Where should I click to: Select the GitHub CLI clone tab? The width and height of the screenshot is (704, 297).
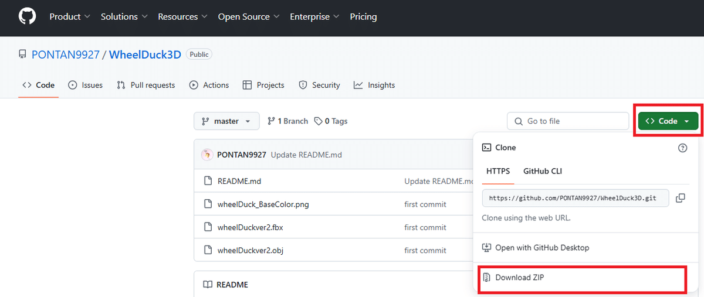[x=543, y=171]
